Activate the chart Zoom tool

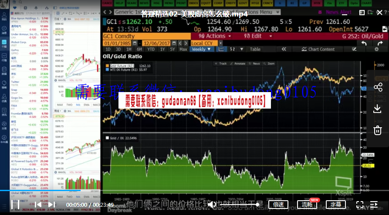click(x=269, y=63)
